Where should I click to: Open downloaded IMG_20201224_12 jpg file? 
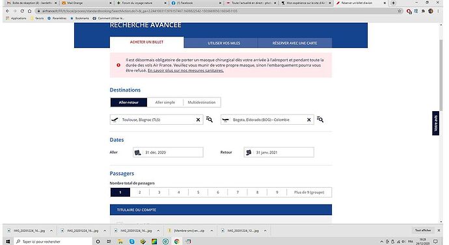241,231
